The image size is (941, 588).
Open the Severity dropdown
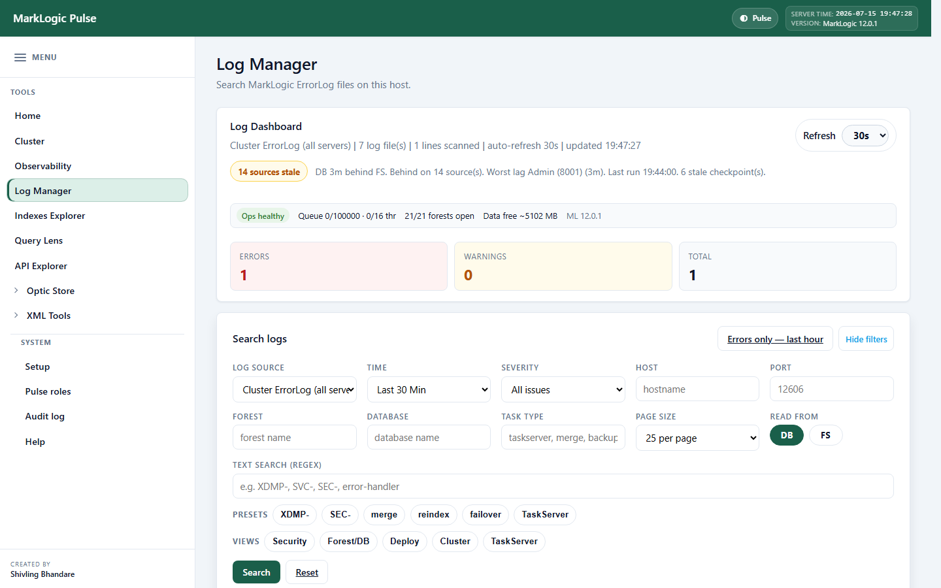(x=563, y=389)
